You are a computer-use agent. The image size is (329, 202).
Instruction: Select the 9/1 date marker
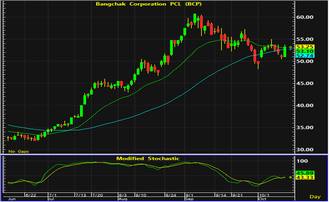[x=189, y=195]
